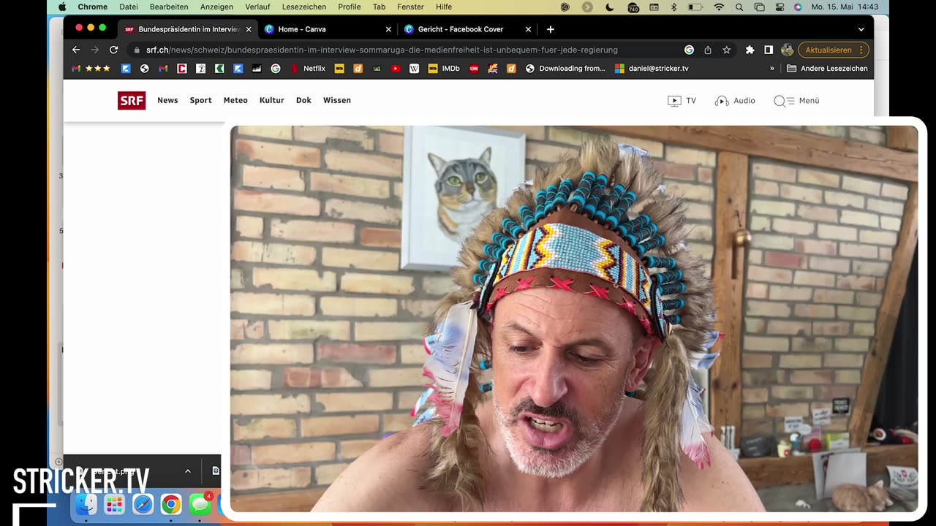Open SRF Audio link

pyautogui.click(x=735, y=101)
